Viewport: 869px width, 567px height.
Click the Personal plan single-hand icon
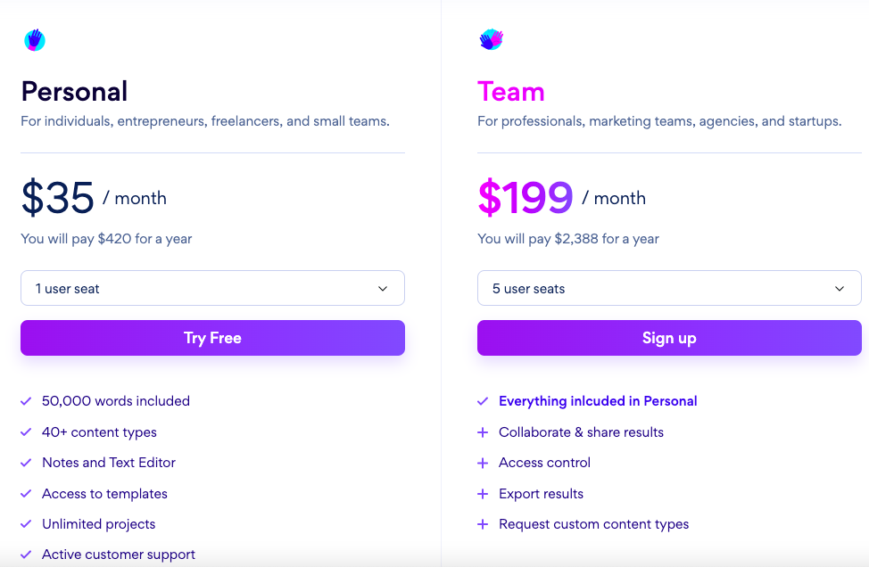(x=35, y=40)
